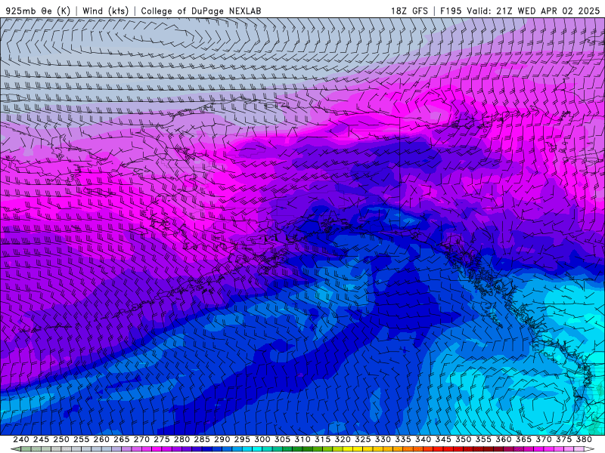Click the 240 color scale label

click(21, 439)
